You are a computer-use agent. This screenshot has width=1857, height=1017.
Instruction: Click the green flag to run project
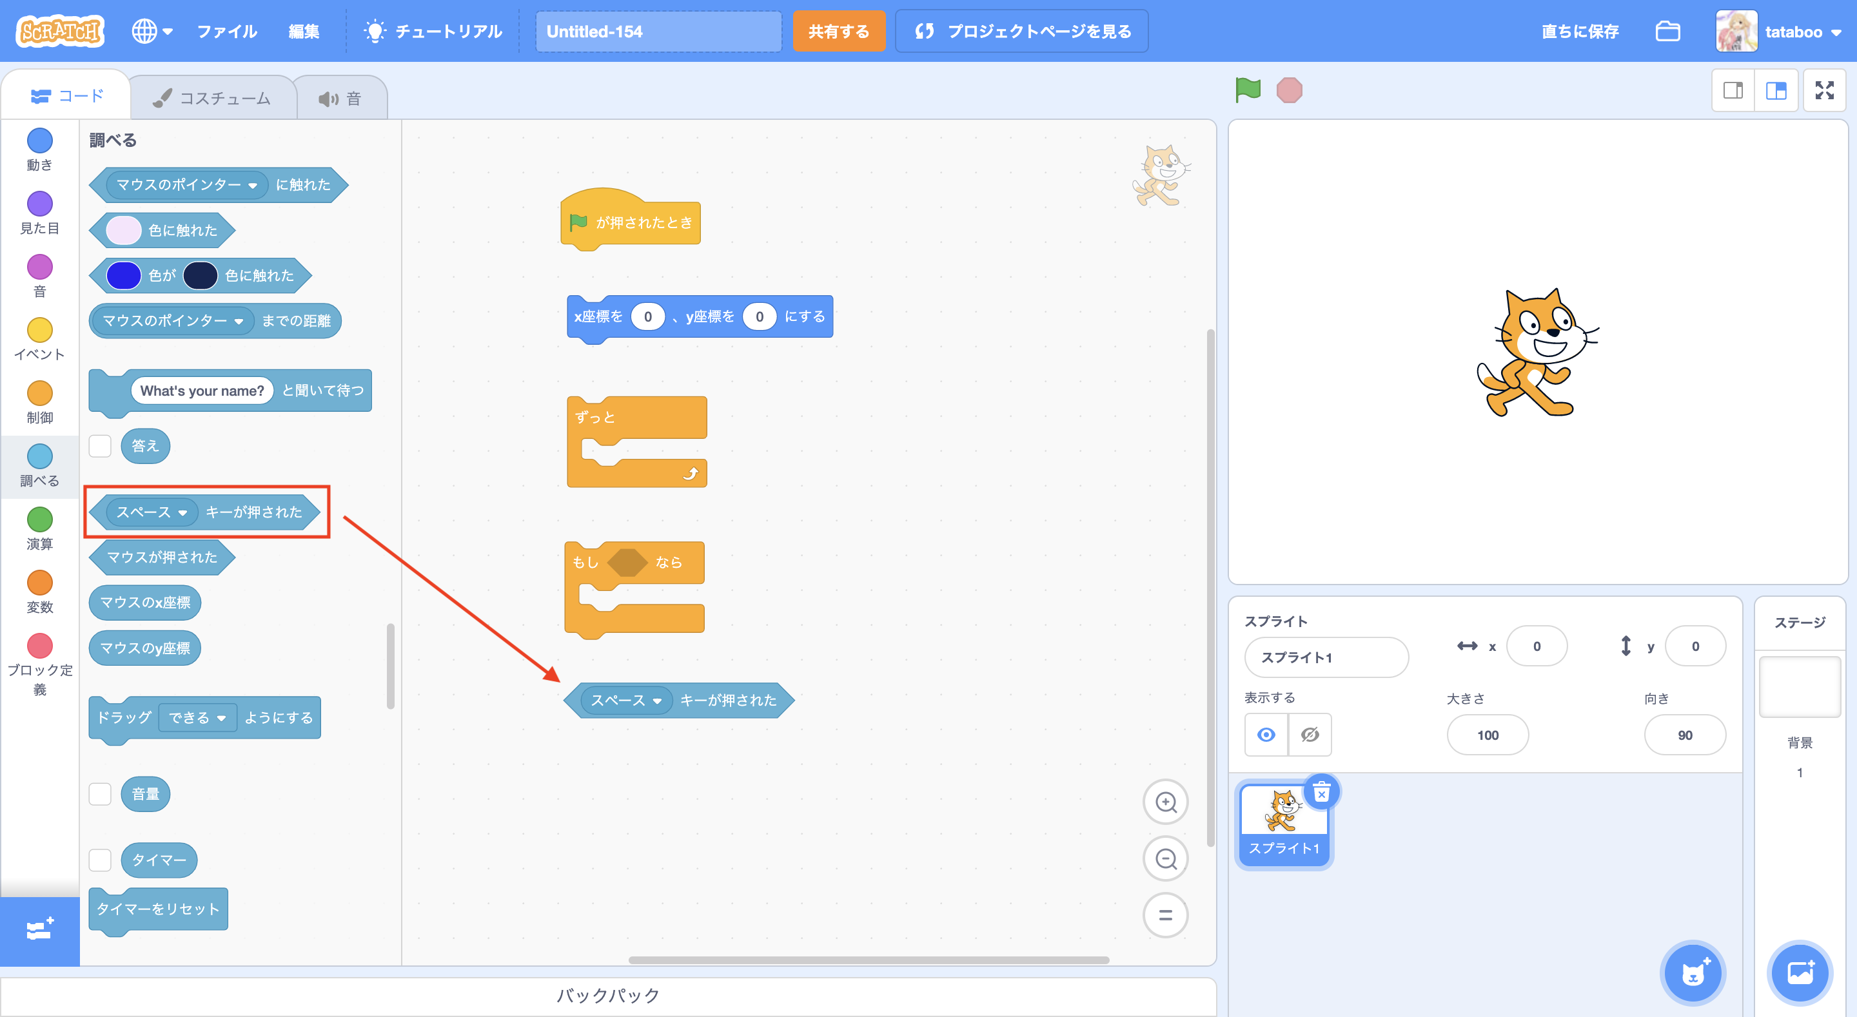click(x=1248, y=90)
